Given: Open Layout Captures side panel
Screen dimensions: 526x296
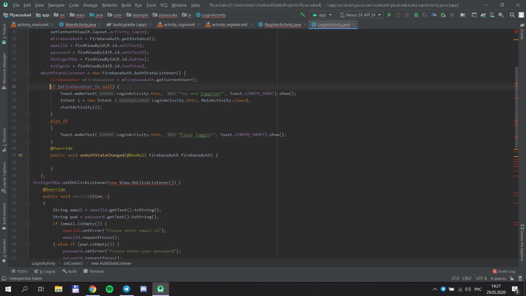Looking at the screenshot, I should tap(4, 178).
